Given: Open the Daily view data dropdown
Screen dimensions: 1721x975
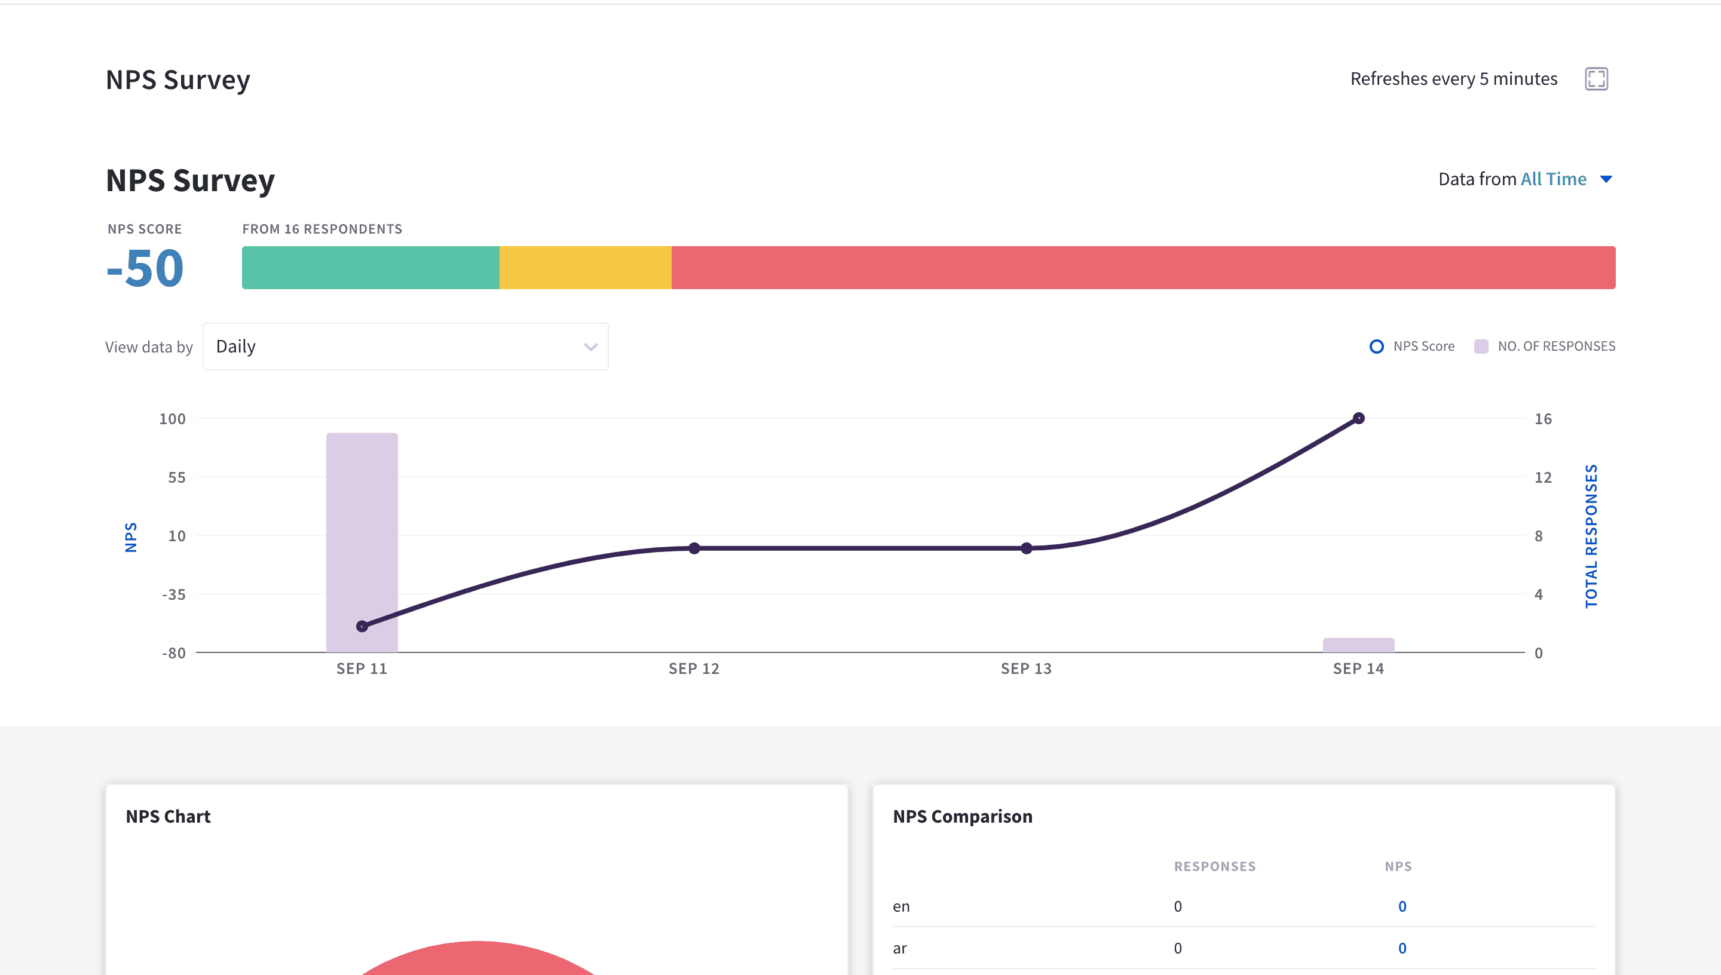Looking at the screenshot, I should click(x=405, y=347).
